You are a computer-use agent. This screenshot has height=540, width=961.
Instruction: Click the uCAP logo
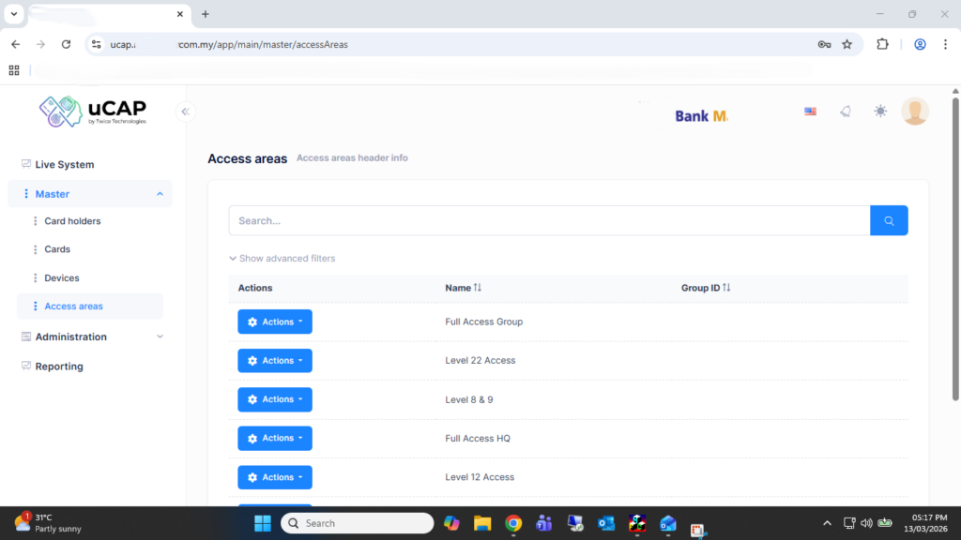93,111
